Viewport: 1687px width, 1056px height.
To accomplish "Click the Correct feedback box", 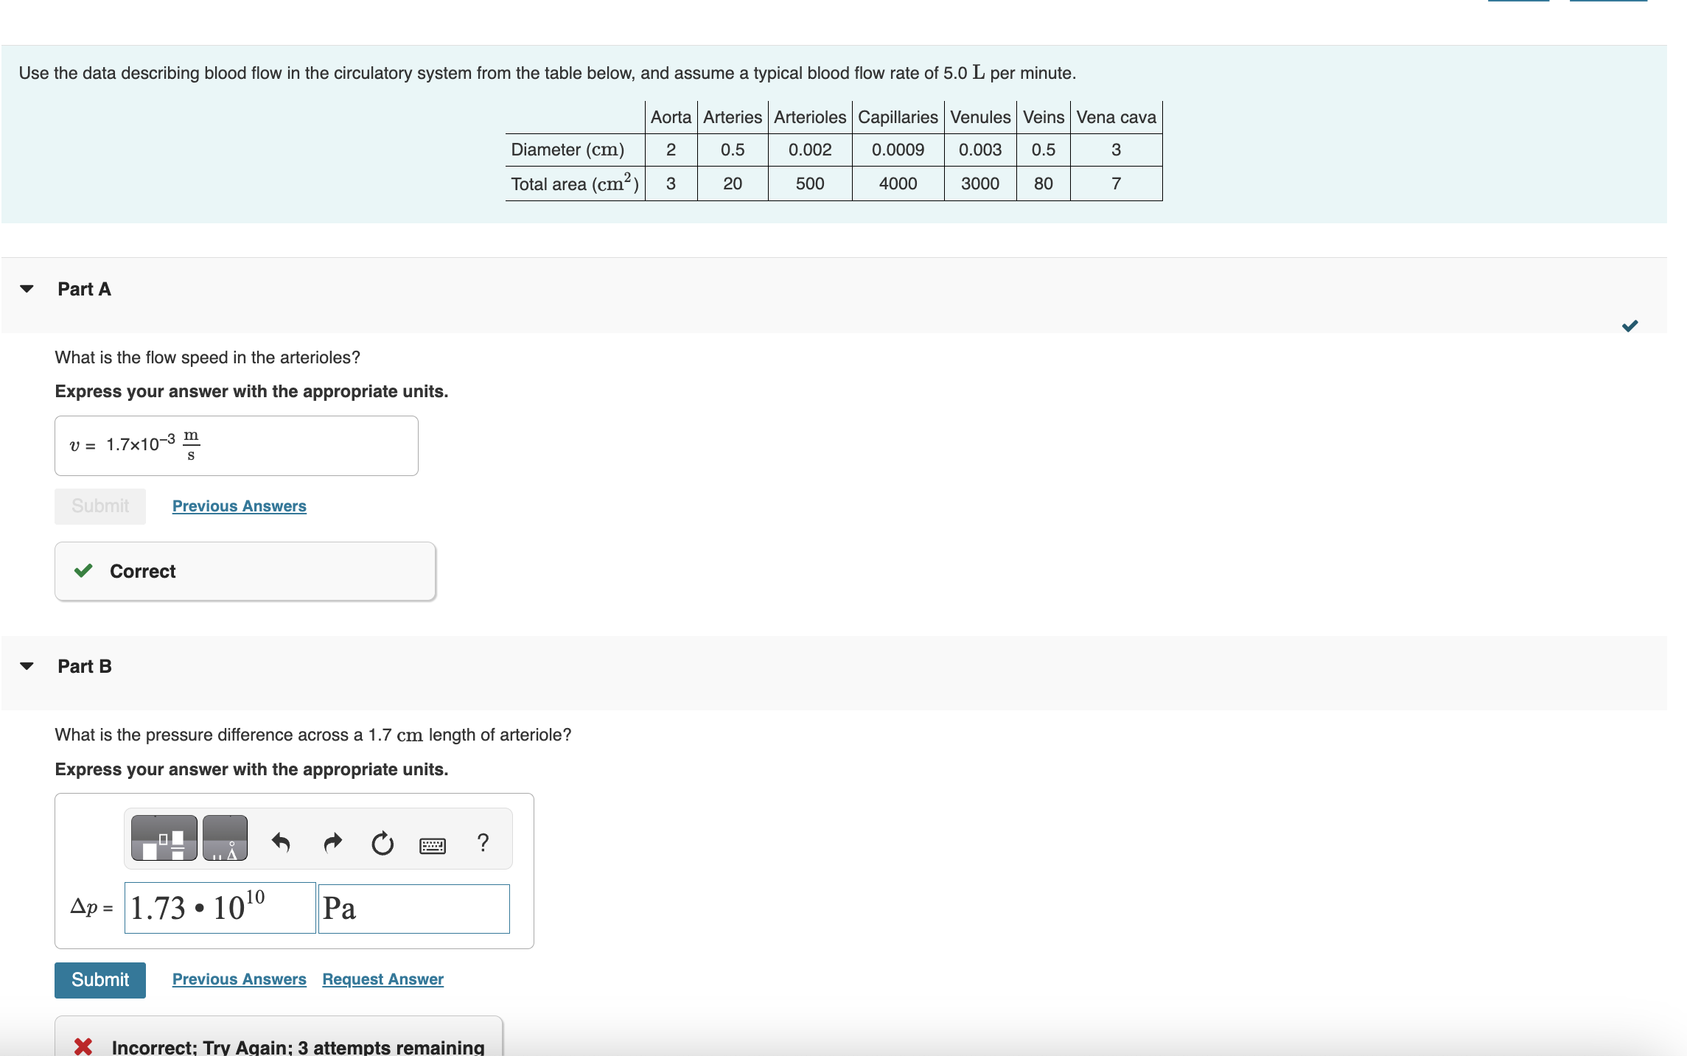I will pos(245,571).
